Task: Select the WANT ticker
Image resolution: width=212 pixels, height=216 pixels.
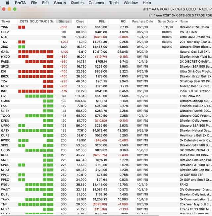Action: (x=6, y=189)
